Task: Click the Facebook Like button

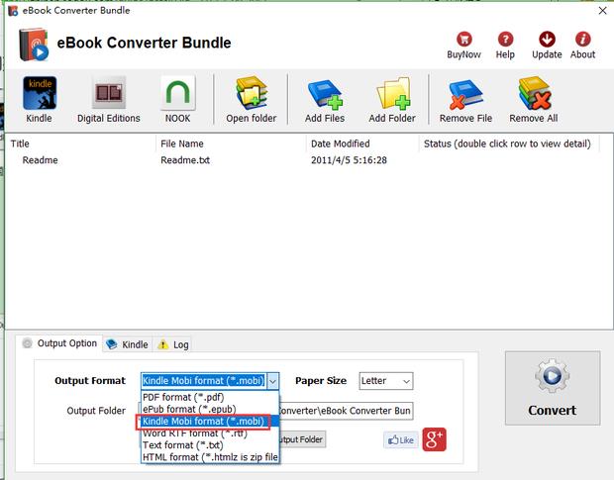Action: (x=401, y=440)
